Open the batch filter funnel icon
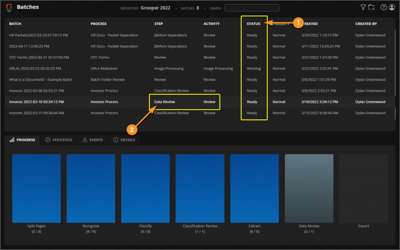 pos(363,8)
